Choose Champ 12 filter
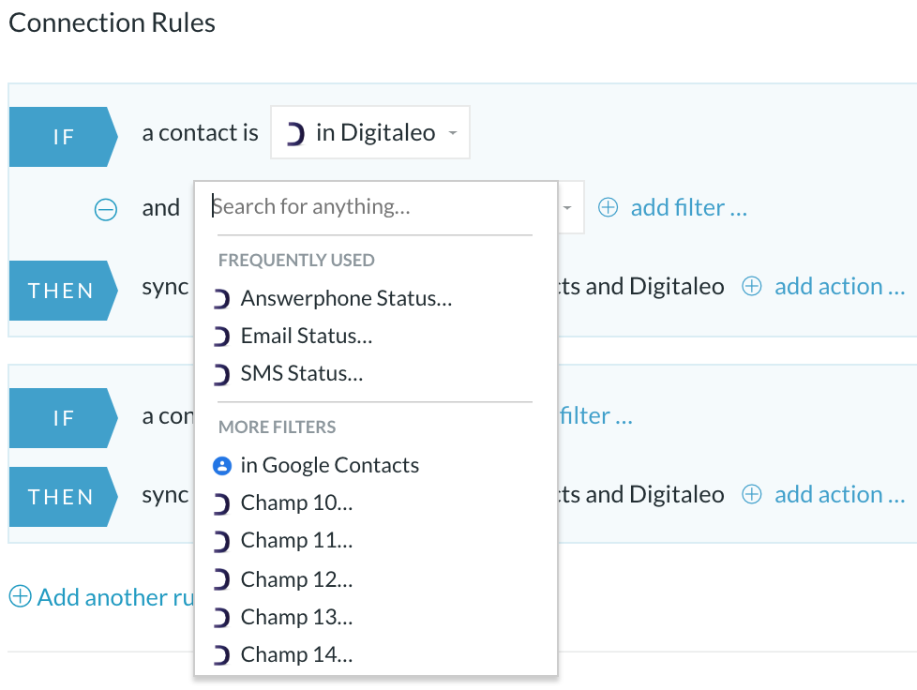 click(296, 578)
